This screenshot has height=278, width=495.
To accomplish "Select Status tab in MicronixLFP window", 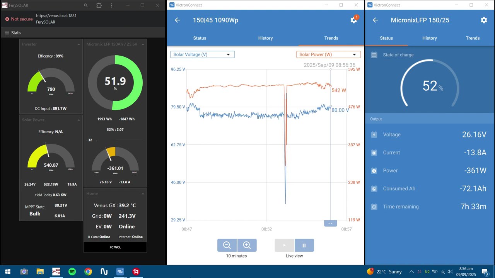I will click(386, 38).
